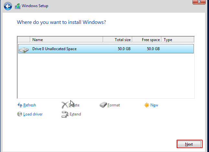The image size is (209, 152).
Task: Click the Extend link
Action: click(75, 114)
